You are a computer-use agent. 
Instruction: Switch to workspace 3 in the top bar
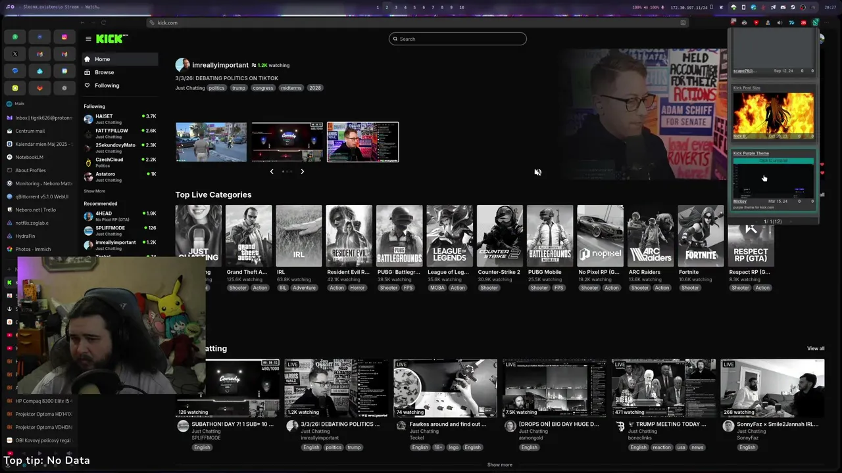tap(396, 7)
